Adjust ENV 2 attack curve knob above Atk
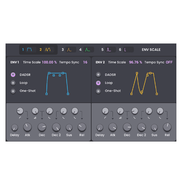Viewport: 185px width, 185px height. [105, 111]
